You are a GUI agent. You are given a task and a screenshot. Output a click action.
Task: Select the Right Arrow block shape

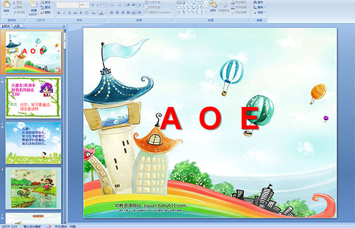pyautogui.click(x=197, y=8)
